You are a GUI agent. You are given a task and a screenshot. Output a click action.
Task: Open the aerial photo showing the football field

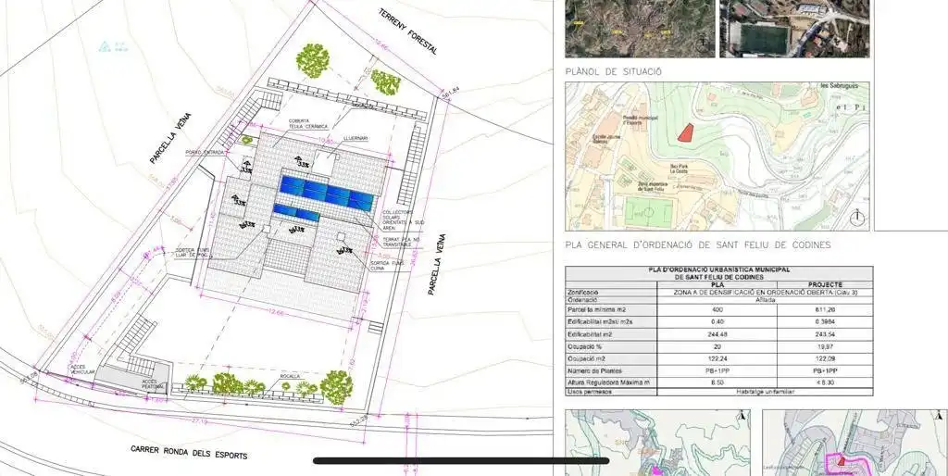794,29
